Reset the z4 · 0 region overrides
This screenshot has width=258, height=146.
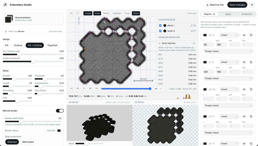click(251, 144)
